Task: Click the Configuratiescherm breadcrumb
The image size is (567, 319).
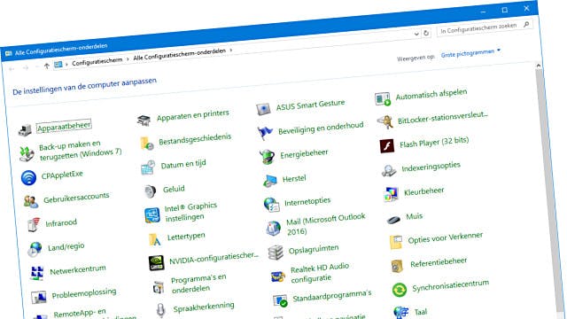Action: pyautogui.click(x=97, y=61)
